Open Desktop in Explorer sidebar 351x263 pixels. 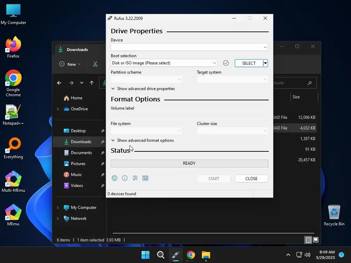click(x=78, y=131)
